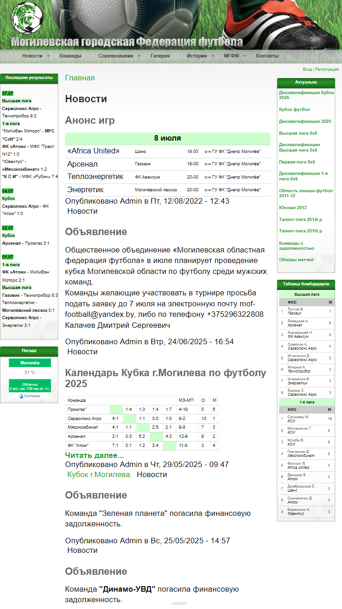Select the 02.07 results date
Viewport: 342px width, 609px height.
(7, 227)
